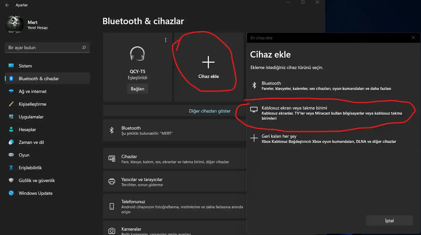Image resolution: width=421 pixels, height=235 pixels.
Task: Click the printer icon beside Yazıcılar ve tarayıcılar
Action: click(112, 181)
